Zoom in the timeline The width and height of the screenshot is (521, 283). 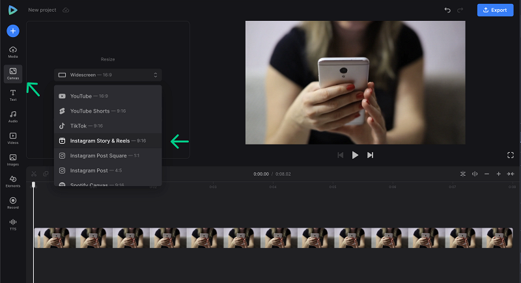coord(498,174)
